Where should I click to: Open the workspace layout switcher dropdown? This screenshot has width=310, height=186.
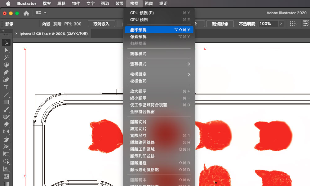pos(41,13)
